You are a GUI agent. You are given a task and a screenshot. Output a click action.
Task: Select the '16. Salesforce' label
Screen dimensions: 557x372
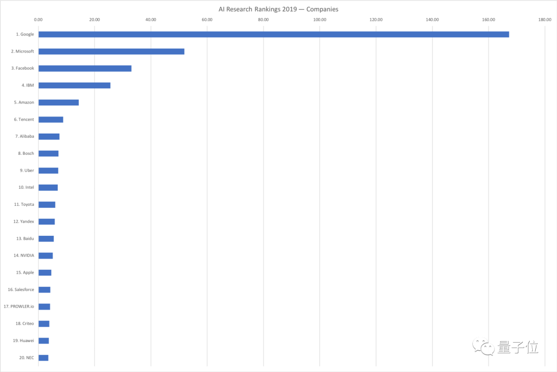pyautogui.click(x=21, y=289)
